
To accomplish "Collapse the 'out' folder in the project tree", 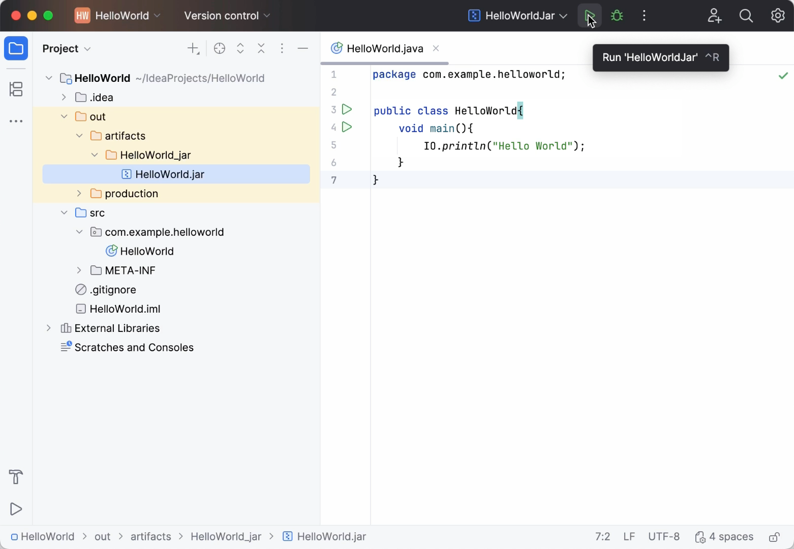I will pos(64,116).
